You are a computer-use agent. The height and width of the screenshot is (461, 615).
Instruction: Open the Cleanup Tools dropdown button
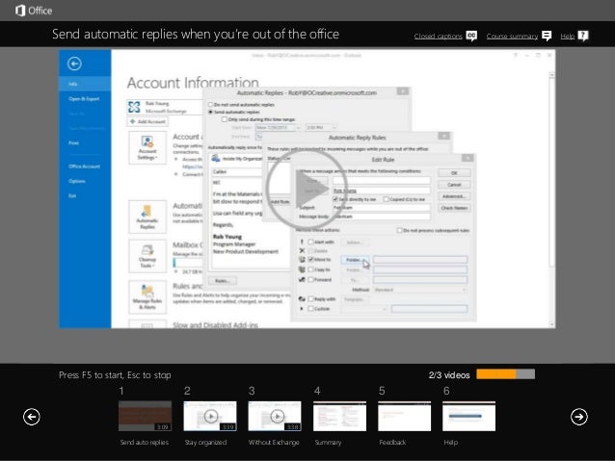pos(147,256)
